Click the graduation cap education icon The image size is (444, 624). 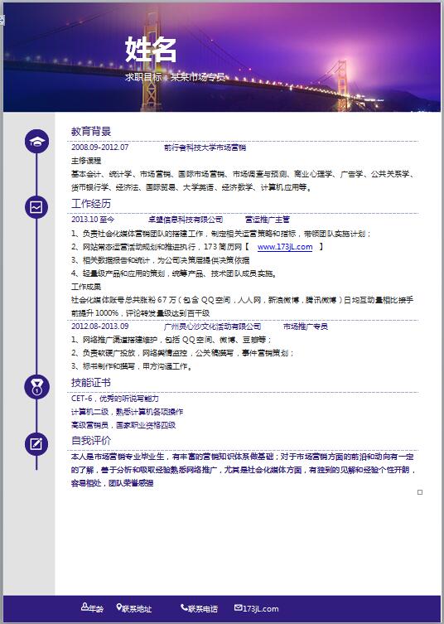36,142
